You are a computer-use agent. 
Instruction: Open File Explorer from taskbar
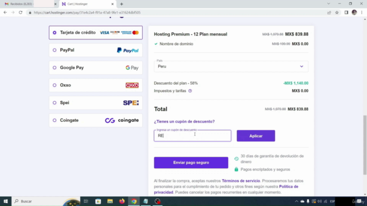click(x=110, y=201)
